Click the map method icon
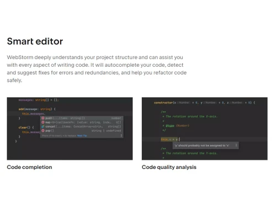The image size is (276, 207). tap(43, 123)
